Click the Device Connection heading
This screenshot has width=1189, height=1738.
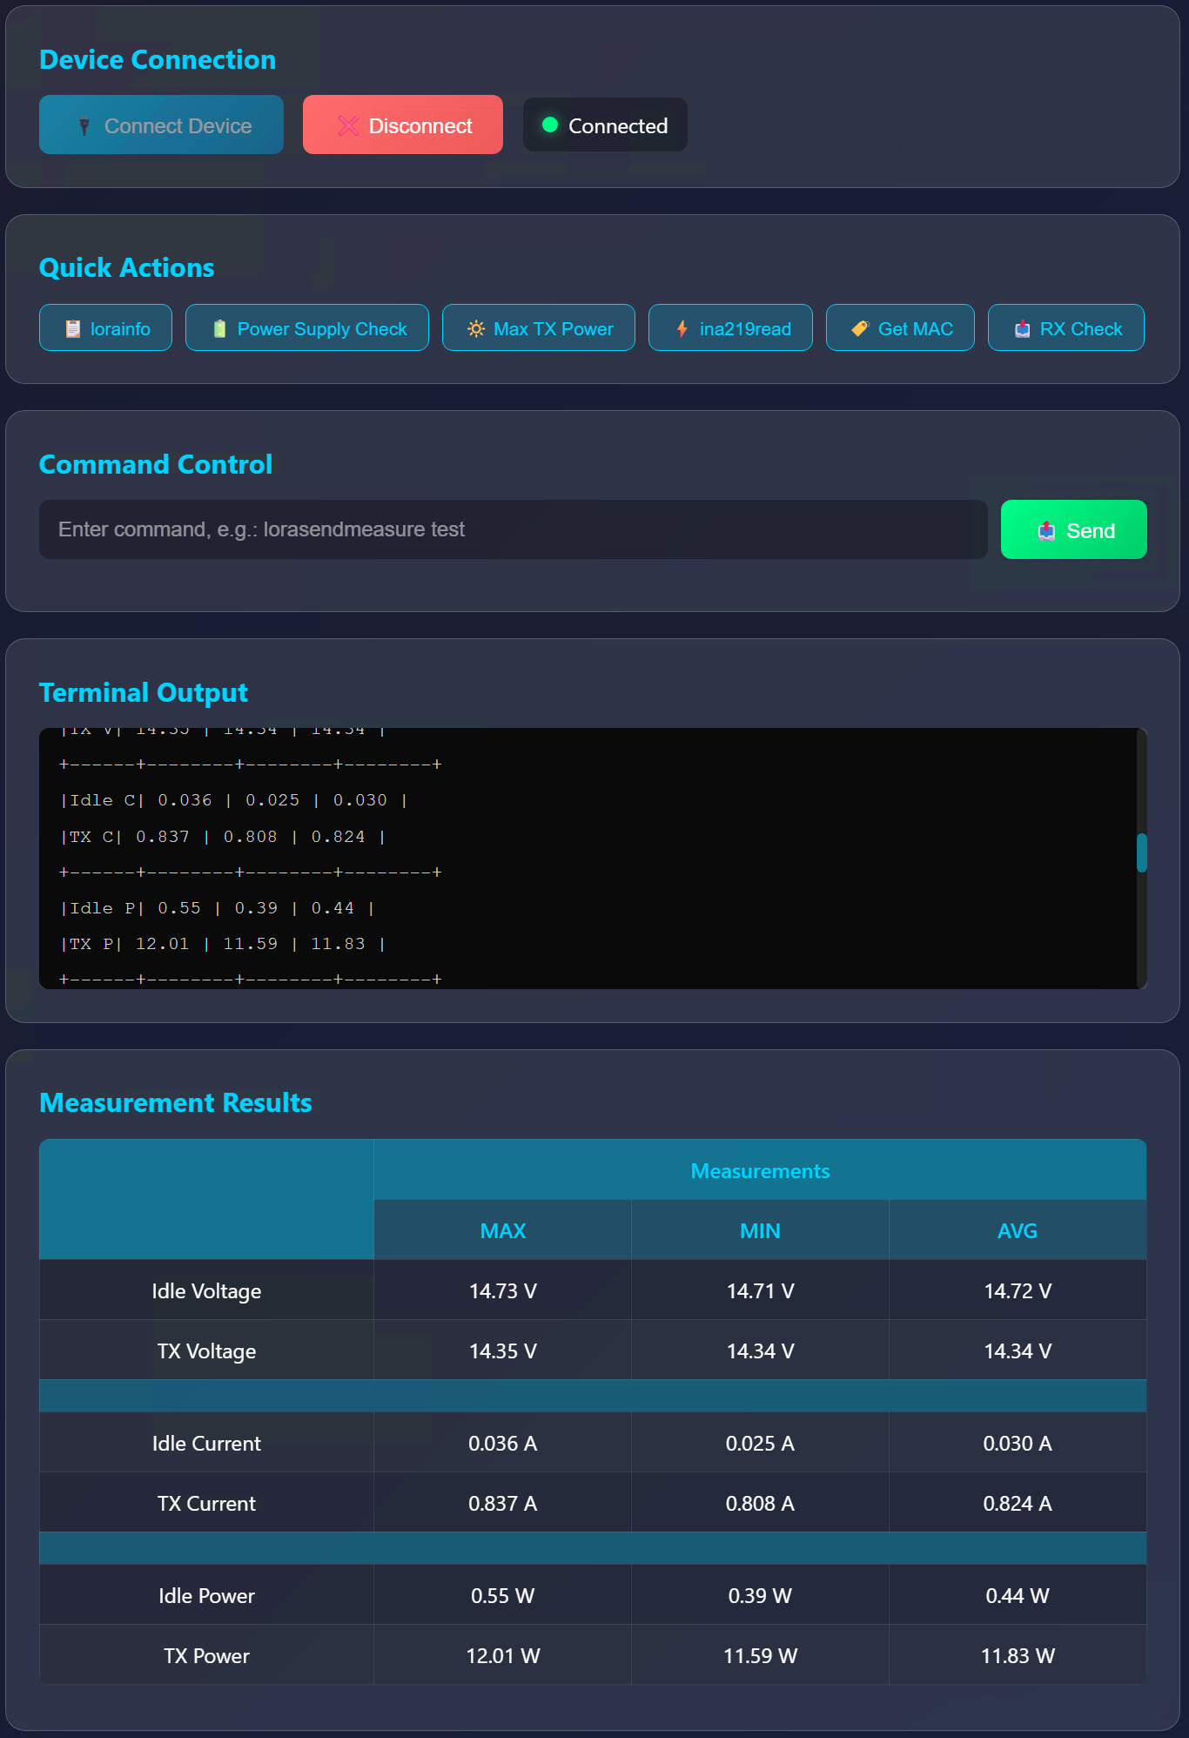[x=158, y=59]
